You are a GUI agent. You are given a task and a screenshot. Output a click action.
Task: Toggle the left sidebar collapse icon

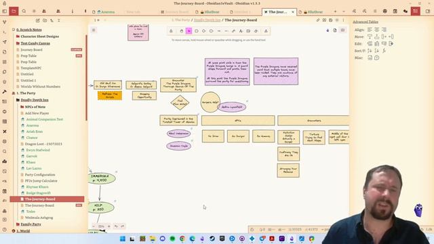pos(5,11)
